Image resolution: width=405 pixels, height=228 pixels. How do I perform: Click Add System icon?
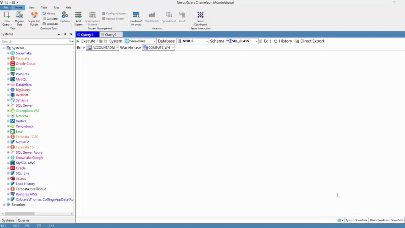78,19
